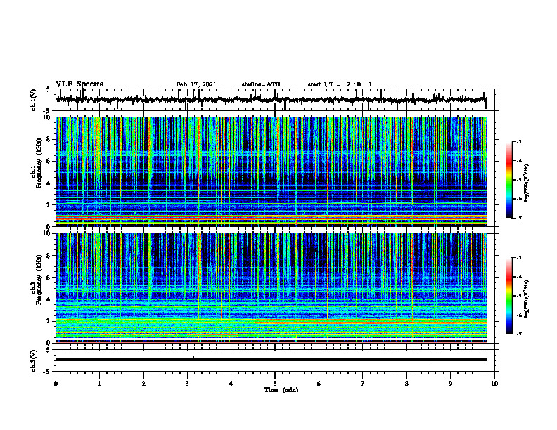Select the ch.1 "Frequency (kHz)" axis label

39,163
